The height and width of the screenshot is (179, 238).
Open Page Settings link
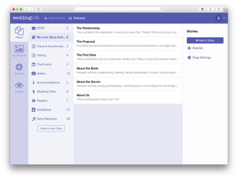tap(202, 58)
